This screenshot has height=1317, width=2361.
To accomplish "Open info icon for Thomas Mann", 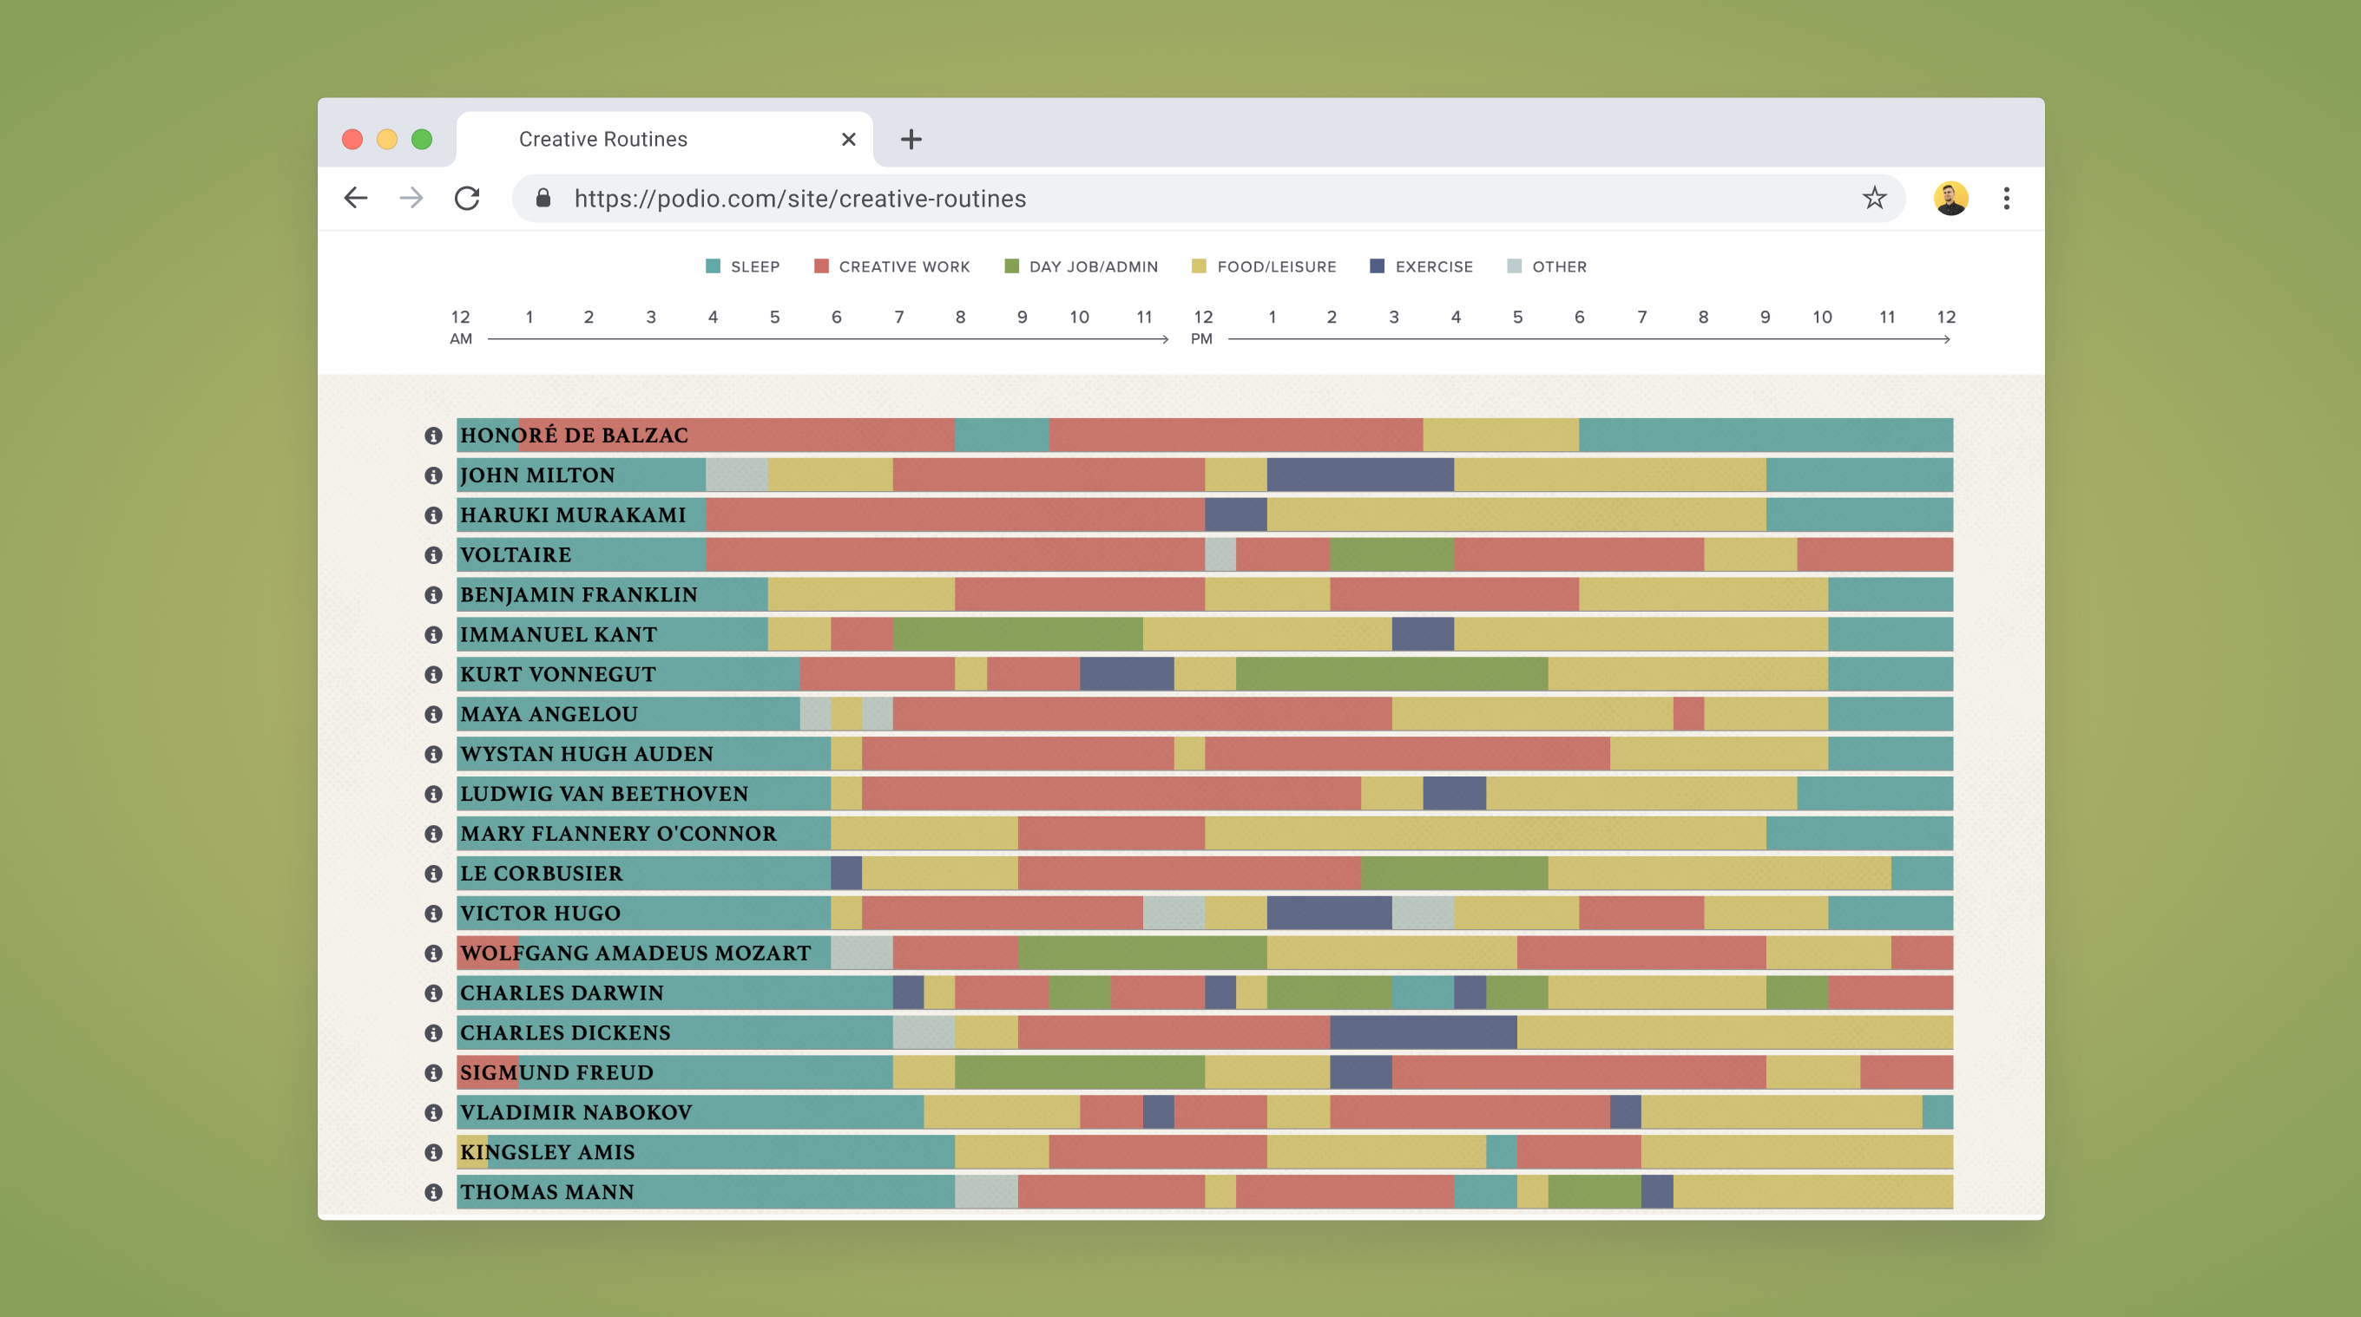I will click(433, 1192).
